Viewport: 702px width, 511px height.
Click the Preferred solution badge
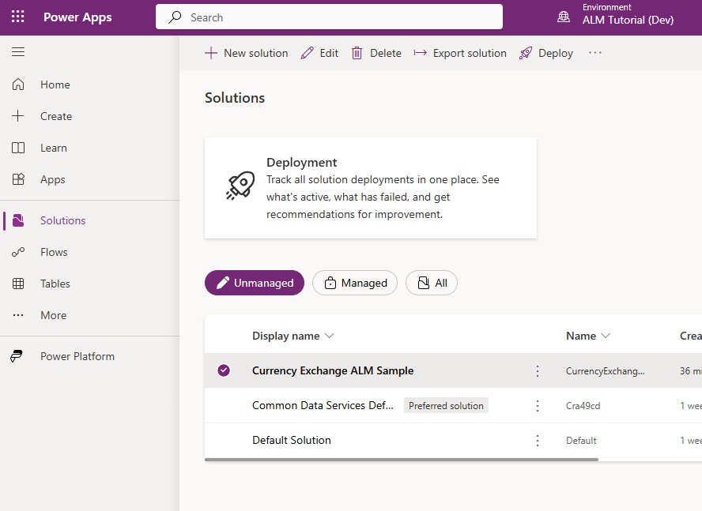(x=446, y=405)
